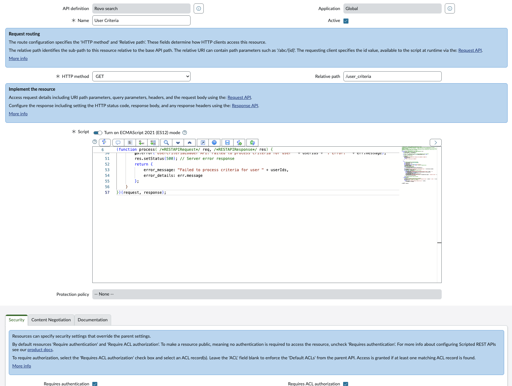Image resolution: width=512 pixels, height=386 pixels.
Task: Click the format code icon
Action: [x=130, y=143]
